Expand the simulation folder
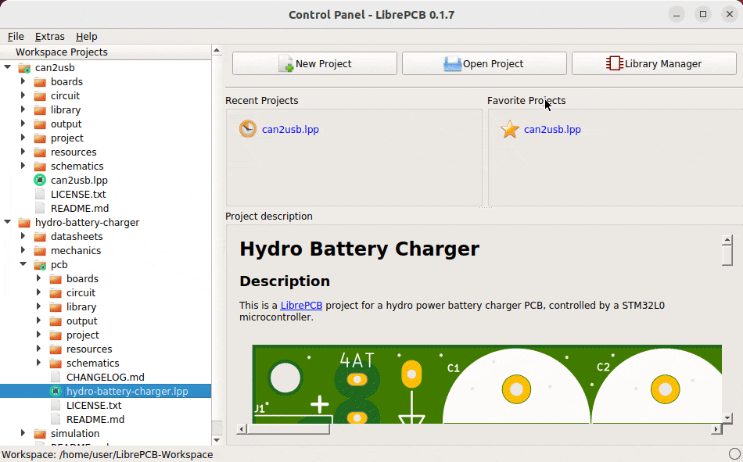The image size is (743, 462). click(23, 433)
